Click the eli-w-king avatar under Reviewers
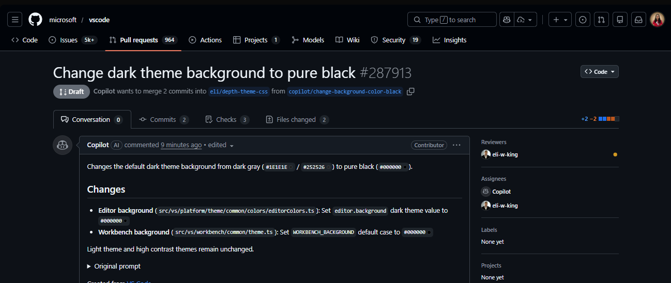The width and height of the screenshot is (671, 283). click(485, 154)
